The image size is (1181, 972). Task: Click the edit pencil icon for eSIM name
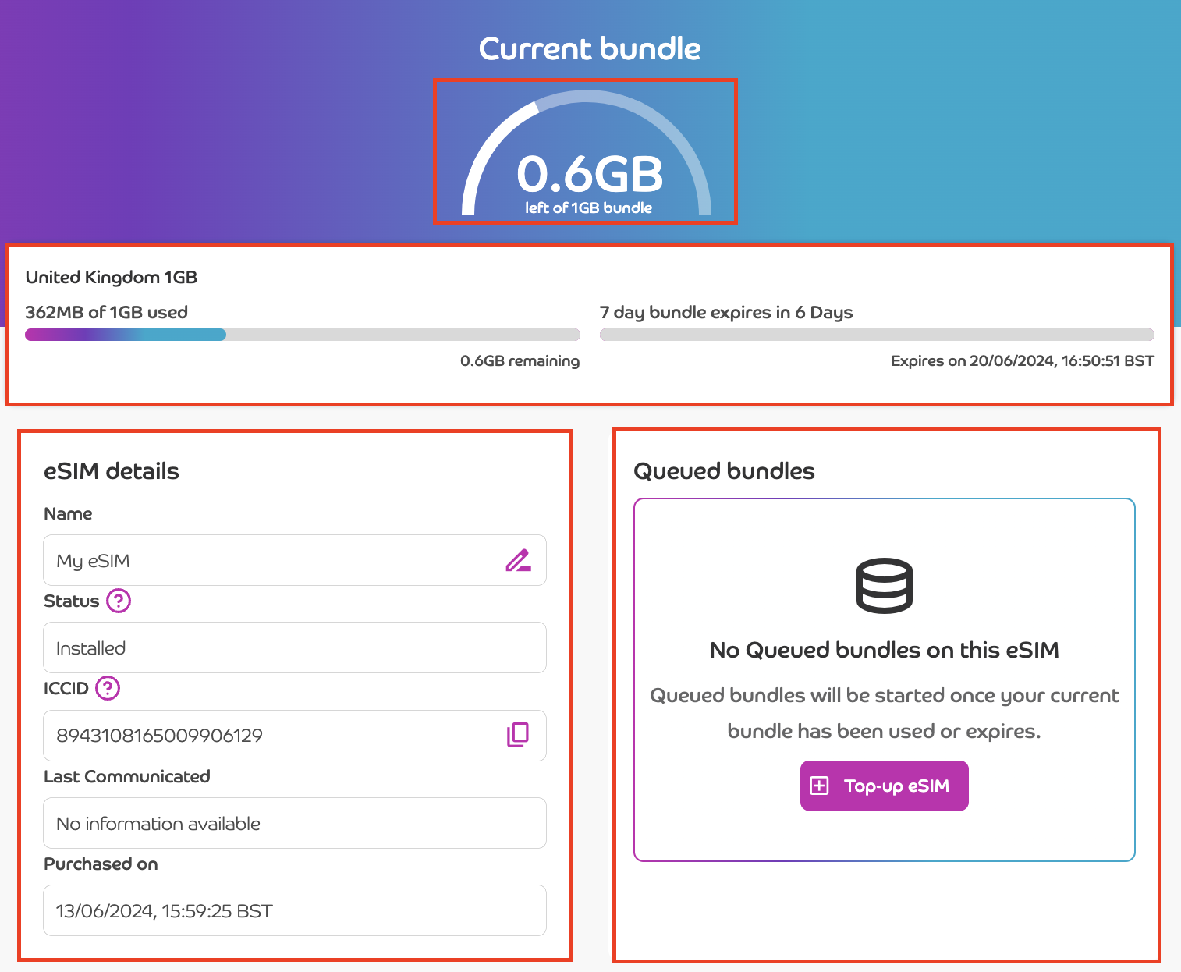(518, 560)
